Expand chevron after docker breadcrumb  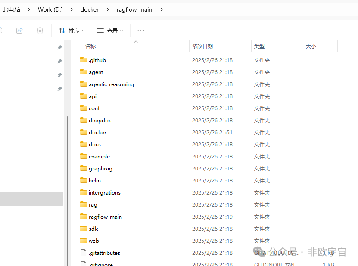(x=108, y=9)
